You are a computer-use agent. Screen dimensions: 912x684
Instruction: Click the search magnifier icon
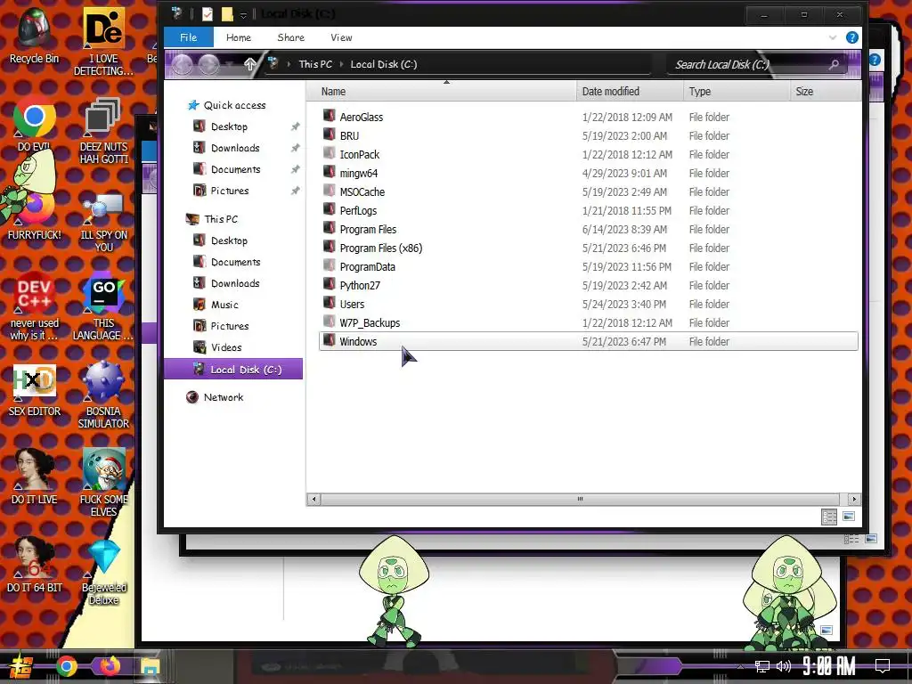point(834,64)
